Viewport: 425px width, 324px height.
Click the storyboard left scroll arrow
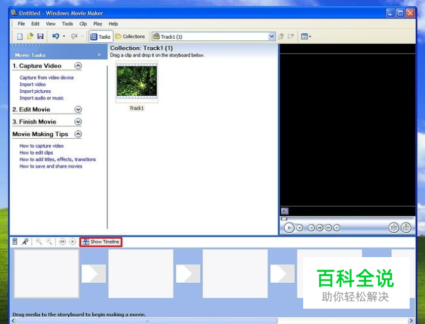pyautogui.click(x=13, y=321)
